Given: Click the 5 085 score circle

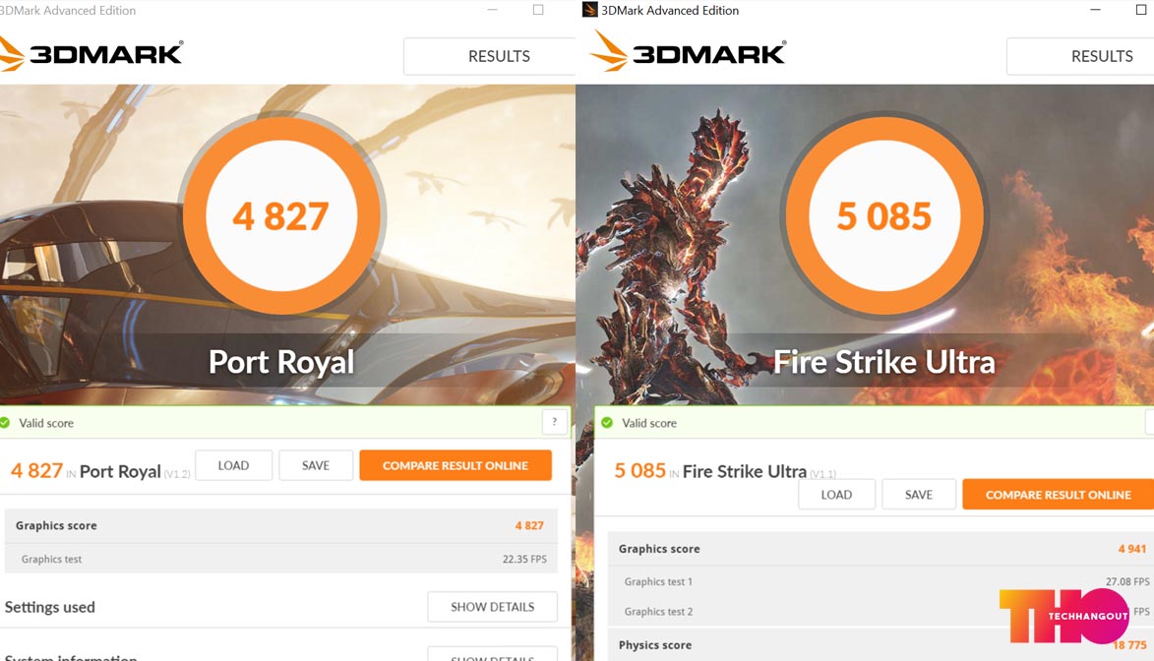Looking at the screenshot, I should point(883,215).
